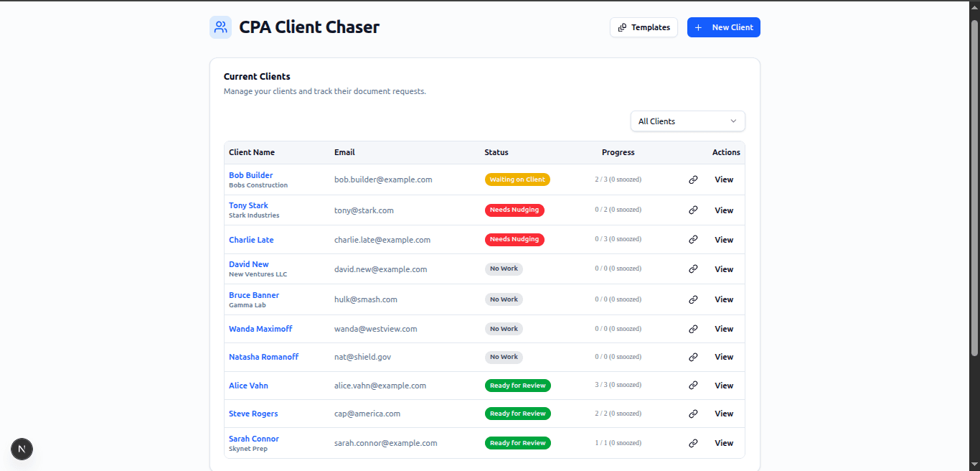Open Tony Stark's client name link
The height and width of the screenshot is (471, 980).
click(248, 205)
